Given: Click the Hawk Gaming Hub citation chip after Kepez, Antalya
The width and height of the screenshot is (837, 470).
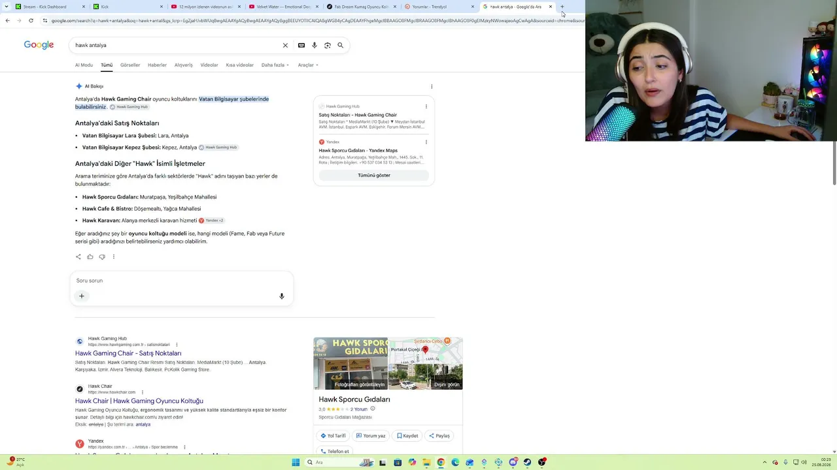Looking at the screenshot, I should (218, 148).
